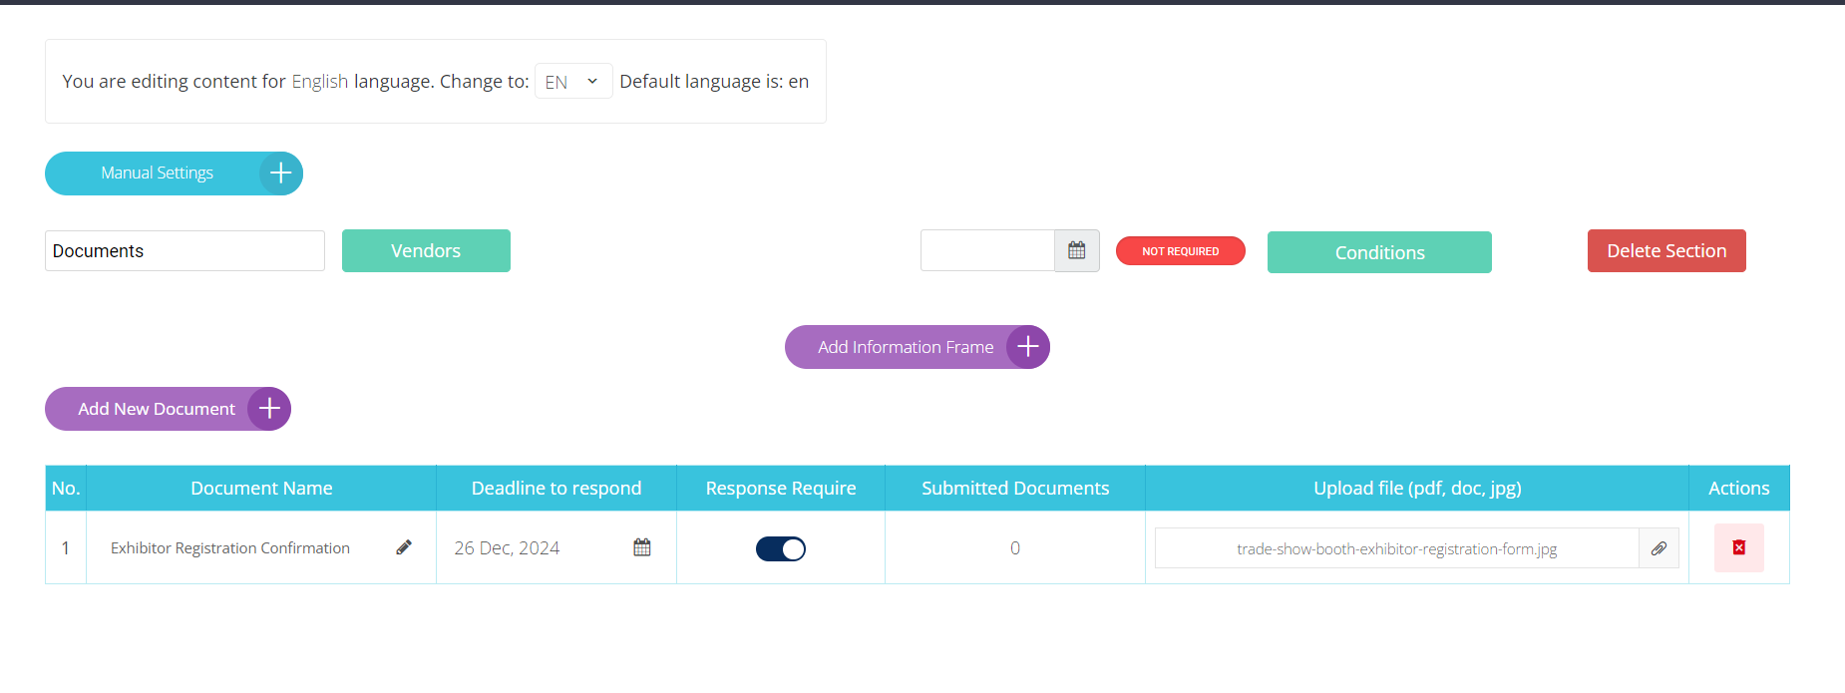
Task: Open the Conditions button
Action: tap(1379, 252)
